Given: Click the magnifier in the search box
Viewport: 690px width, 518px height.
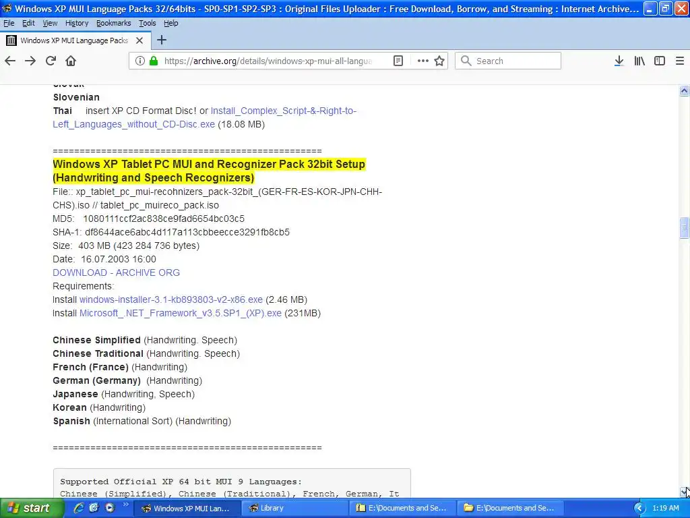Looking at the screenshot, I should [466, 61].
